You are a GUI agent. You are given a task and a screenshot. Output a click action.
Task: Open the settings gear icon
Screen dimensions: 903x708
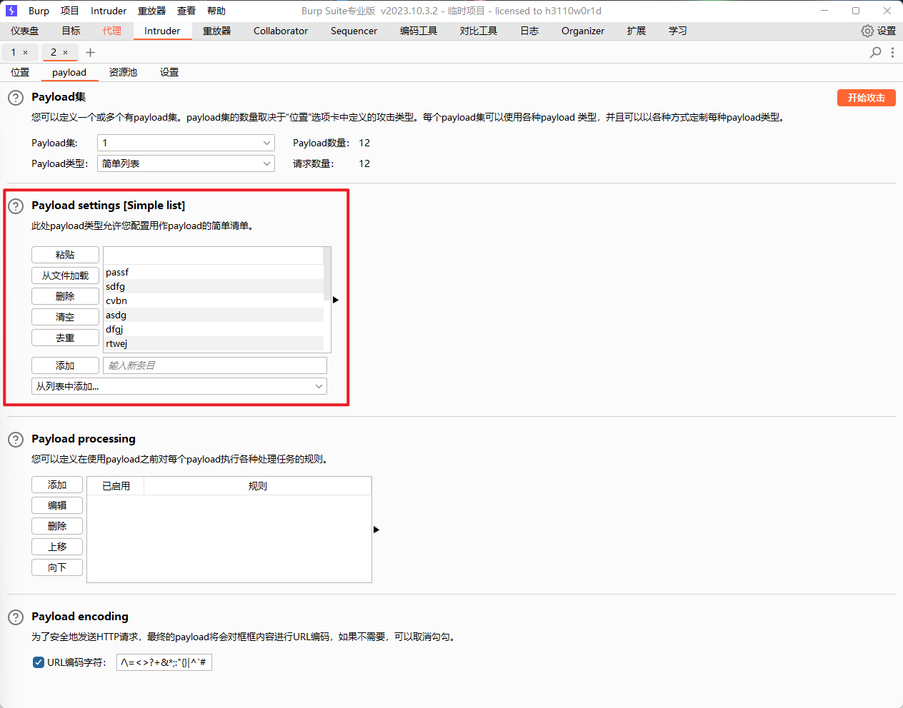tap(867, 31)
